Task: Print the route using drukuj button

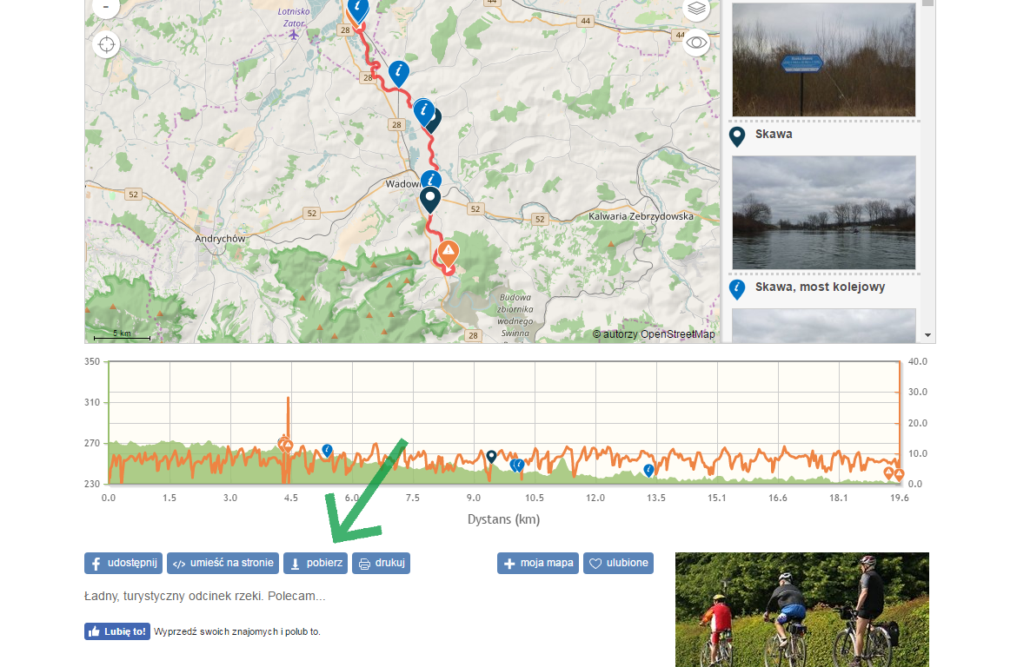Action: [x=382, y=564]
